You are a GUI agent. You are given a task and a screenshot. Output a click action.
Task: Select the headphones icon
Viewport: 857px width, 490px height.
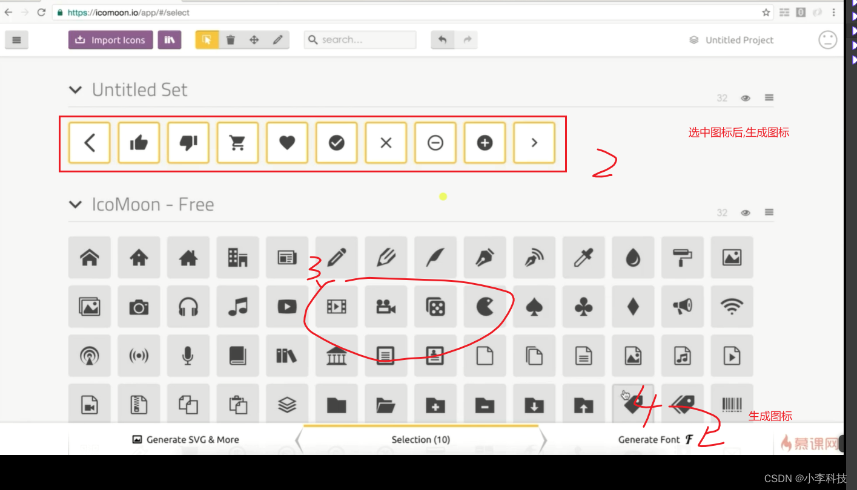point(188,307)
